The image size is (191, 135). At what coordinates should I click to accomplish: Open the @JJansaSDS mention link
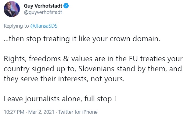tap(44, 26)
